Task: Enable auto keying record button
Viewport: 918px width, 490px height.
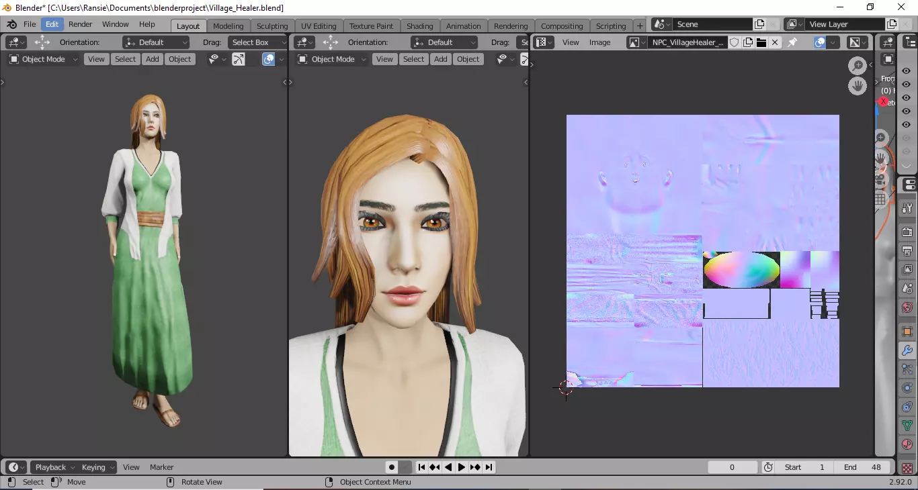Action: (x=391, y=467)
